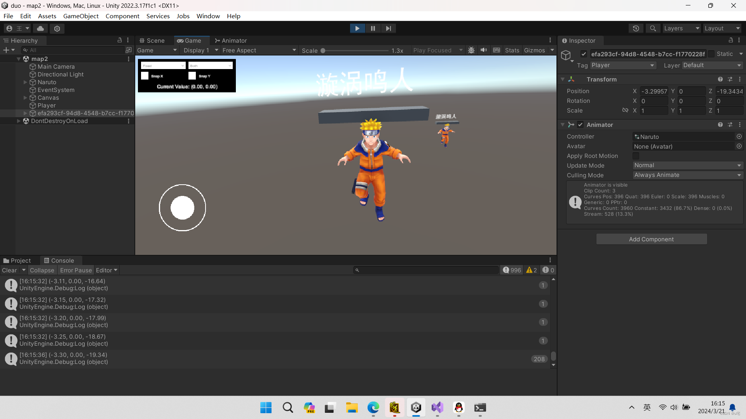Pause the running game

pos(373,28)
